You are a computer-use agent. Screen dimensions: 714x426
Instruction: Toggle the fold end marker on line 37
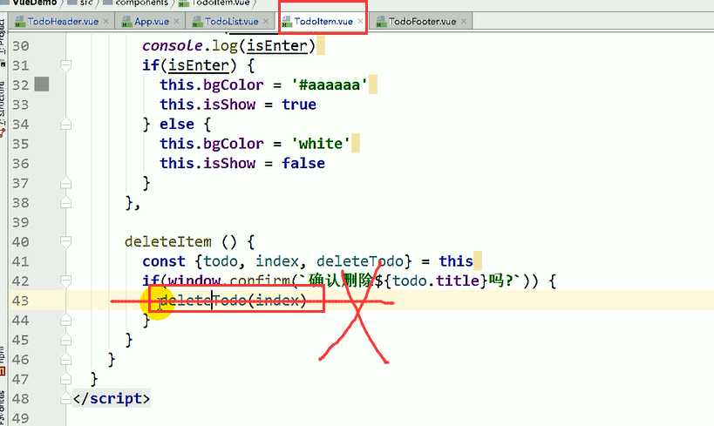point(65,184)
